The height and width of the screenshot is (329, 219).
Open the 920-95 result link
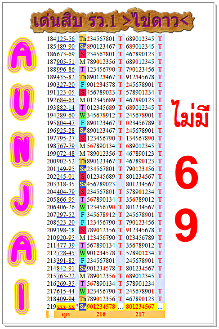(66, 238)
